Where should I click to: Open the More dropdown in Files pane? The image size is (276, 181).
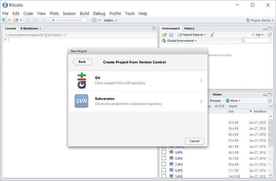click(233, 101)
